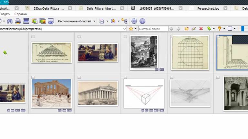Viewport: 248px width, 139px height.
Task: Tick checkbox of the Greek temple reconstruction
Action: (x=79, y=77)
